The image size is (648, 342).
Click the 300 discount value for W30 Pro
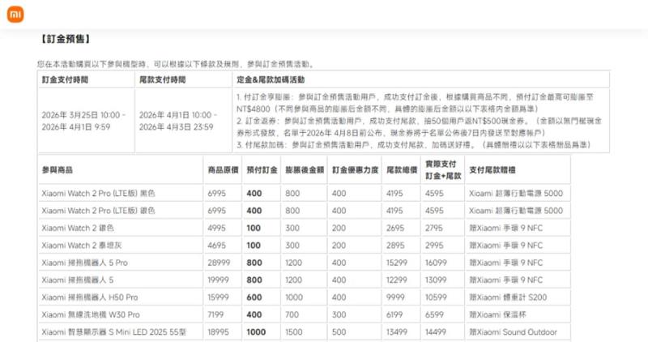[x=339, y=315]
